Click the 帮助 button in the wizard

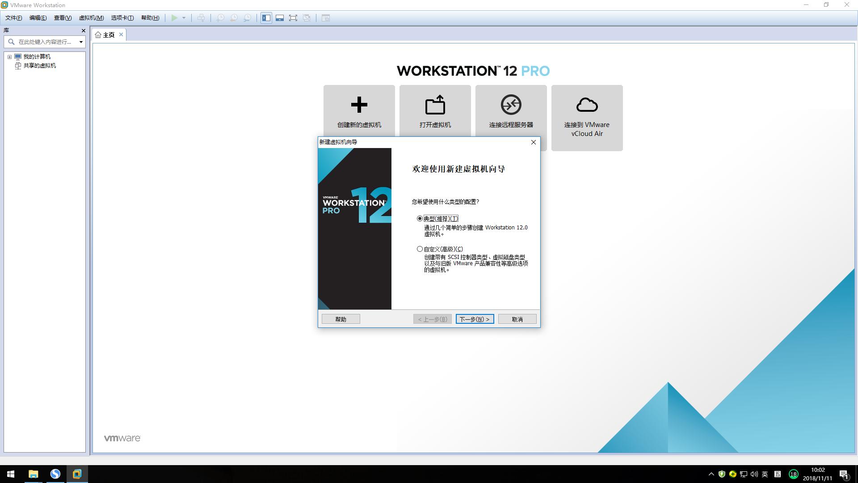(x=341, y=319)
